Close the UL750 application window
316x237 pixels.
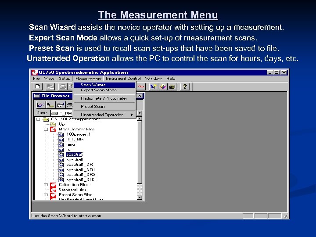pos(284,72)
